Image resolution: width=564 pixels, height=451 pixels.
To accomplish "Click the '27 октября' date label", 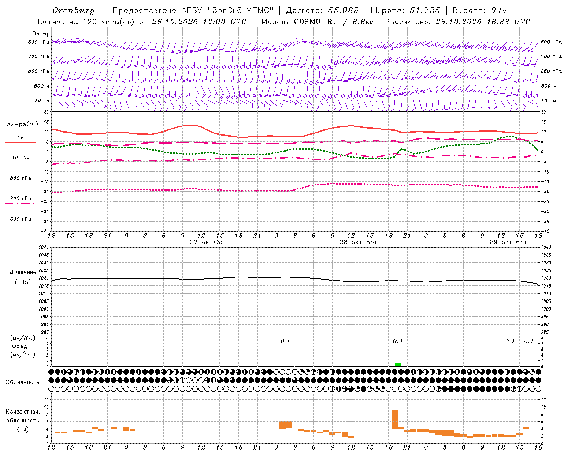I will 209,242.
